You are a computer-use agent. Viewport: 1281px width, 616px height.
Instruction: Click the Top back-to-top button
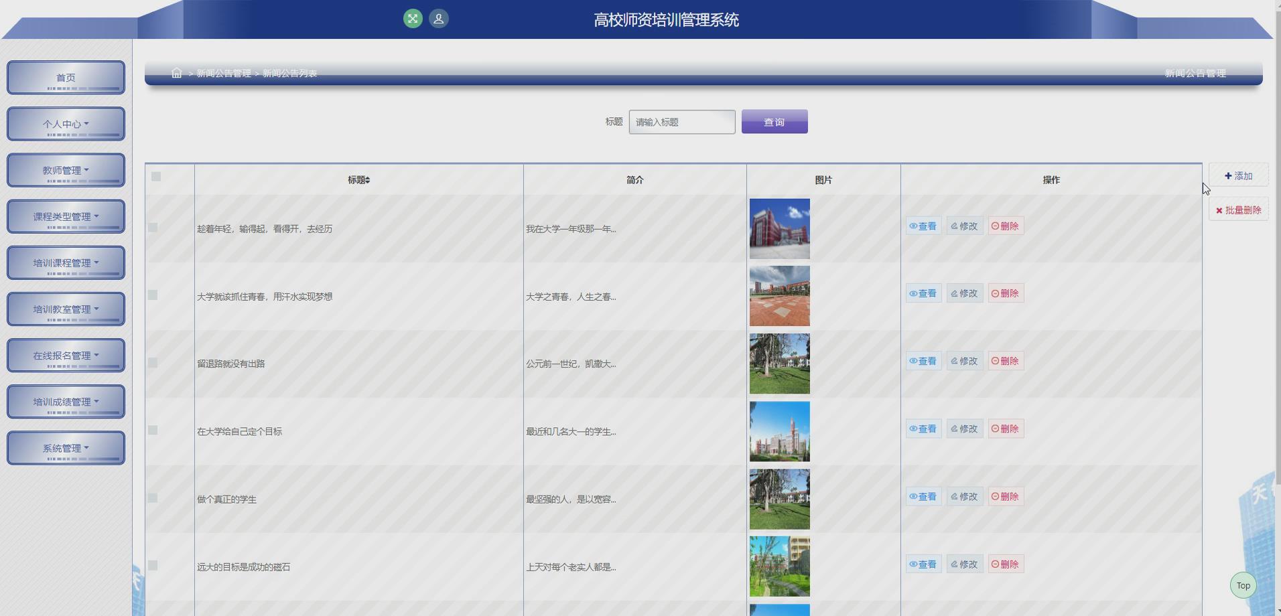point(1243,585)
